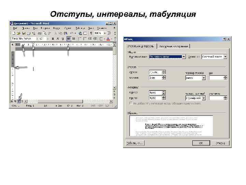Select the 'Отступы и интервалы' tab
This screenshot has width=246, height=185.
(x=141, y=46)
